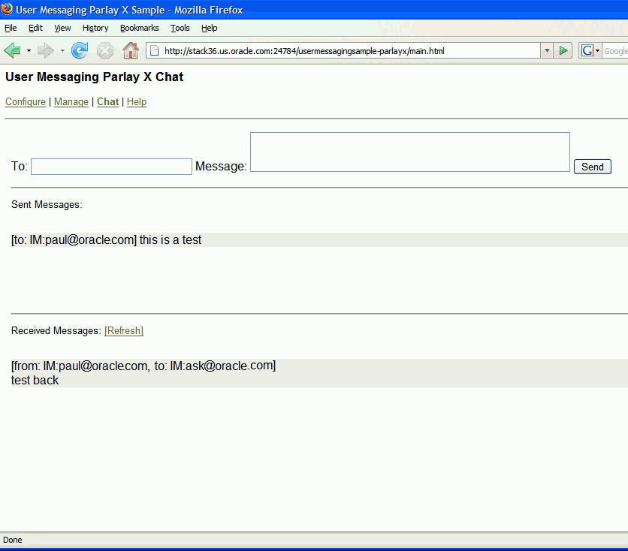Open the View menu
This screenshot has height=551, width=628.
(x=62, y=28)
